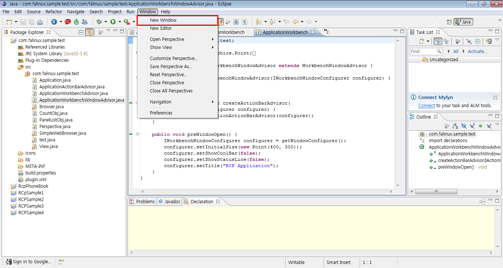Toggle alphabetical Sort in Outline view
Image resolution: width=503 pixels, height=268 pixels.
tap(455, 126)
